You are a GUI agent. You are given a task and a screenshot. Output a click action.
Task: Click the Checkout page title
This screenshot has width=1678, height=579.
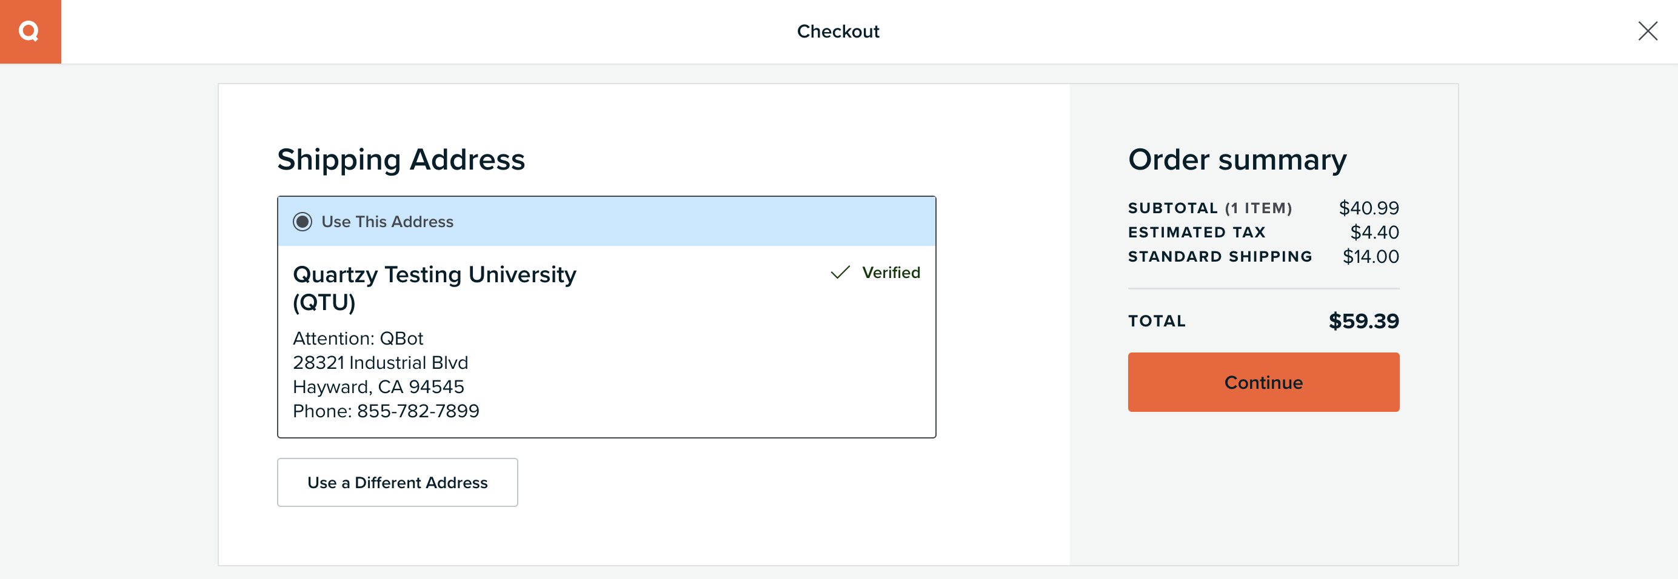pos(838,31)
